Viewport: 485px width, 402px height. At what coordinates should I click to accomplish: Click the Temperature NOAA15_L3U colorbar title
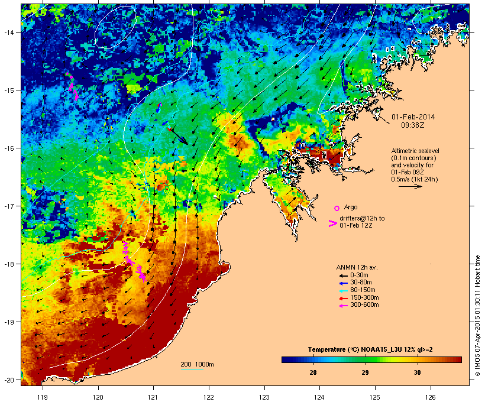tap(370, 350)
